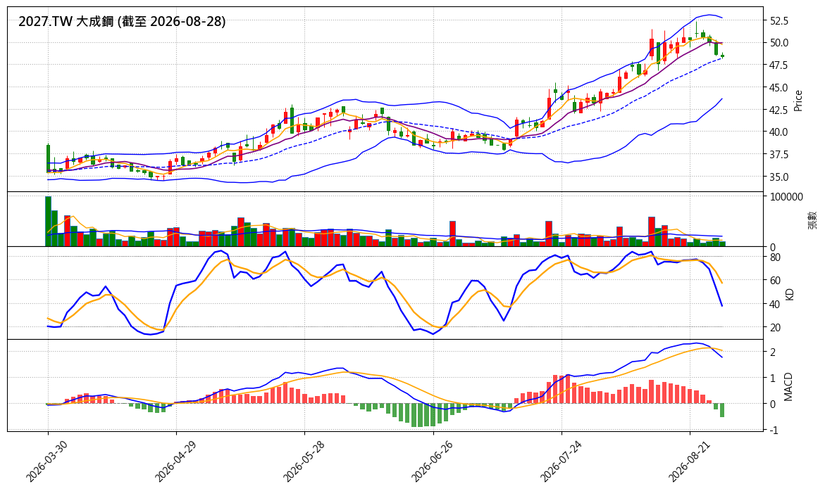
Task: Click the 100000 volume tick
Action: click(786, 197)
